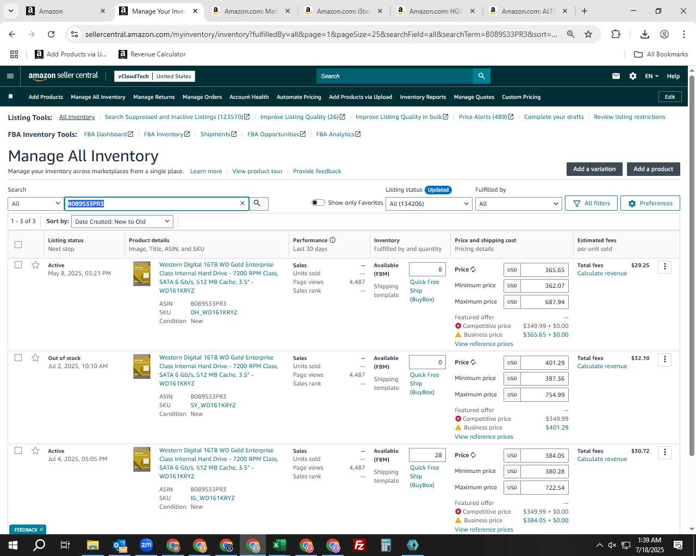Check the select-all header checkbox
Viewport: 696px width, 556px height.
tap(18, 244)
